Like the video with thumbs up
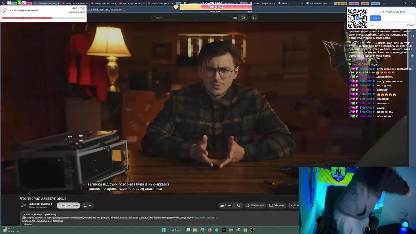 226,205
